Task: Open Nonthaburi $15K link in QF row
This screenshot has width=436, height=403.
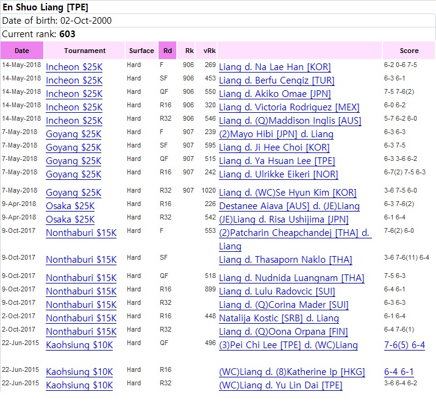Action: coord(81,277)
